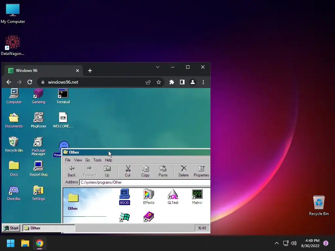Image resolution: width=335 pixels, height=251 pixels.
Task: Launch the Package Manager icon
Action: (39, 146)
